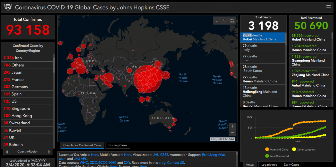Select Hubei 2 871 deaths row
Screen dimensions: 336x167
coord(263,37)
